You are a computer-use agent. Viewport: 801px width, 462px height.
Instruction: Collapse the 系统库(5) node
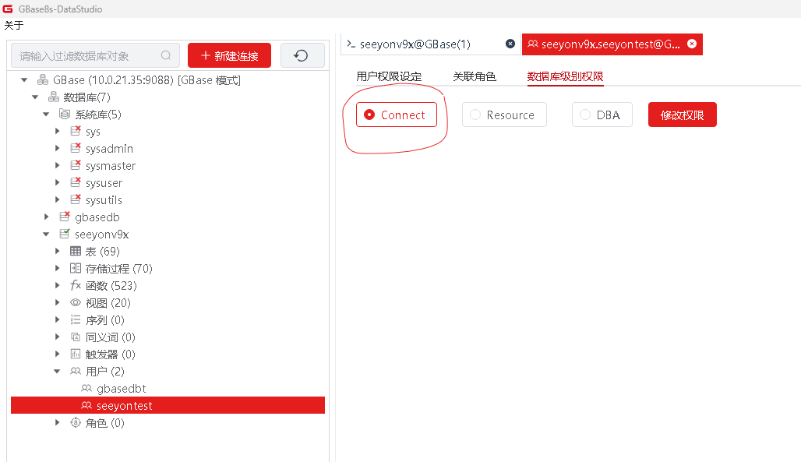[46, 114]
